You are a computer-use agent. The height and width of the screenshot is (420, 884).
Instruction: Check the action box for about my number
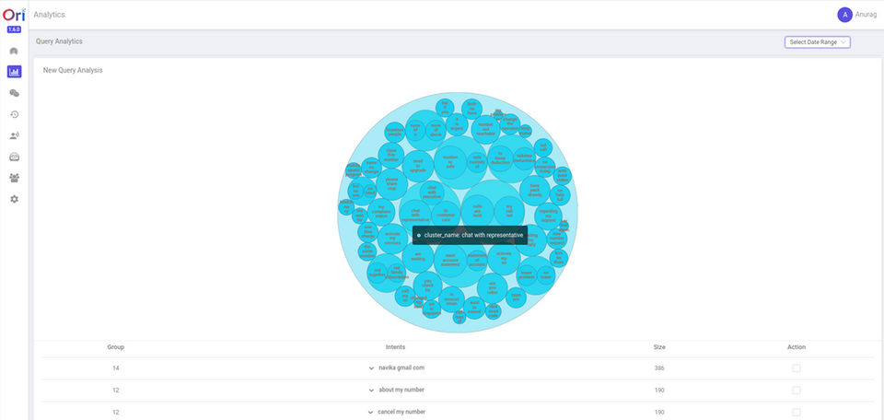(796, 391)
